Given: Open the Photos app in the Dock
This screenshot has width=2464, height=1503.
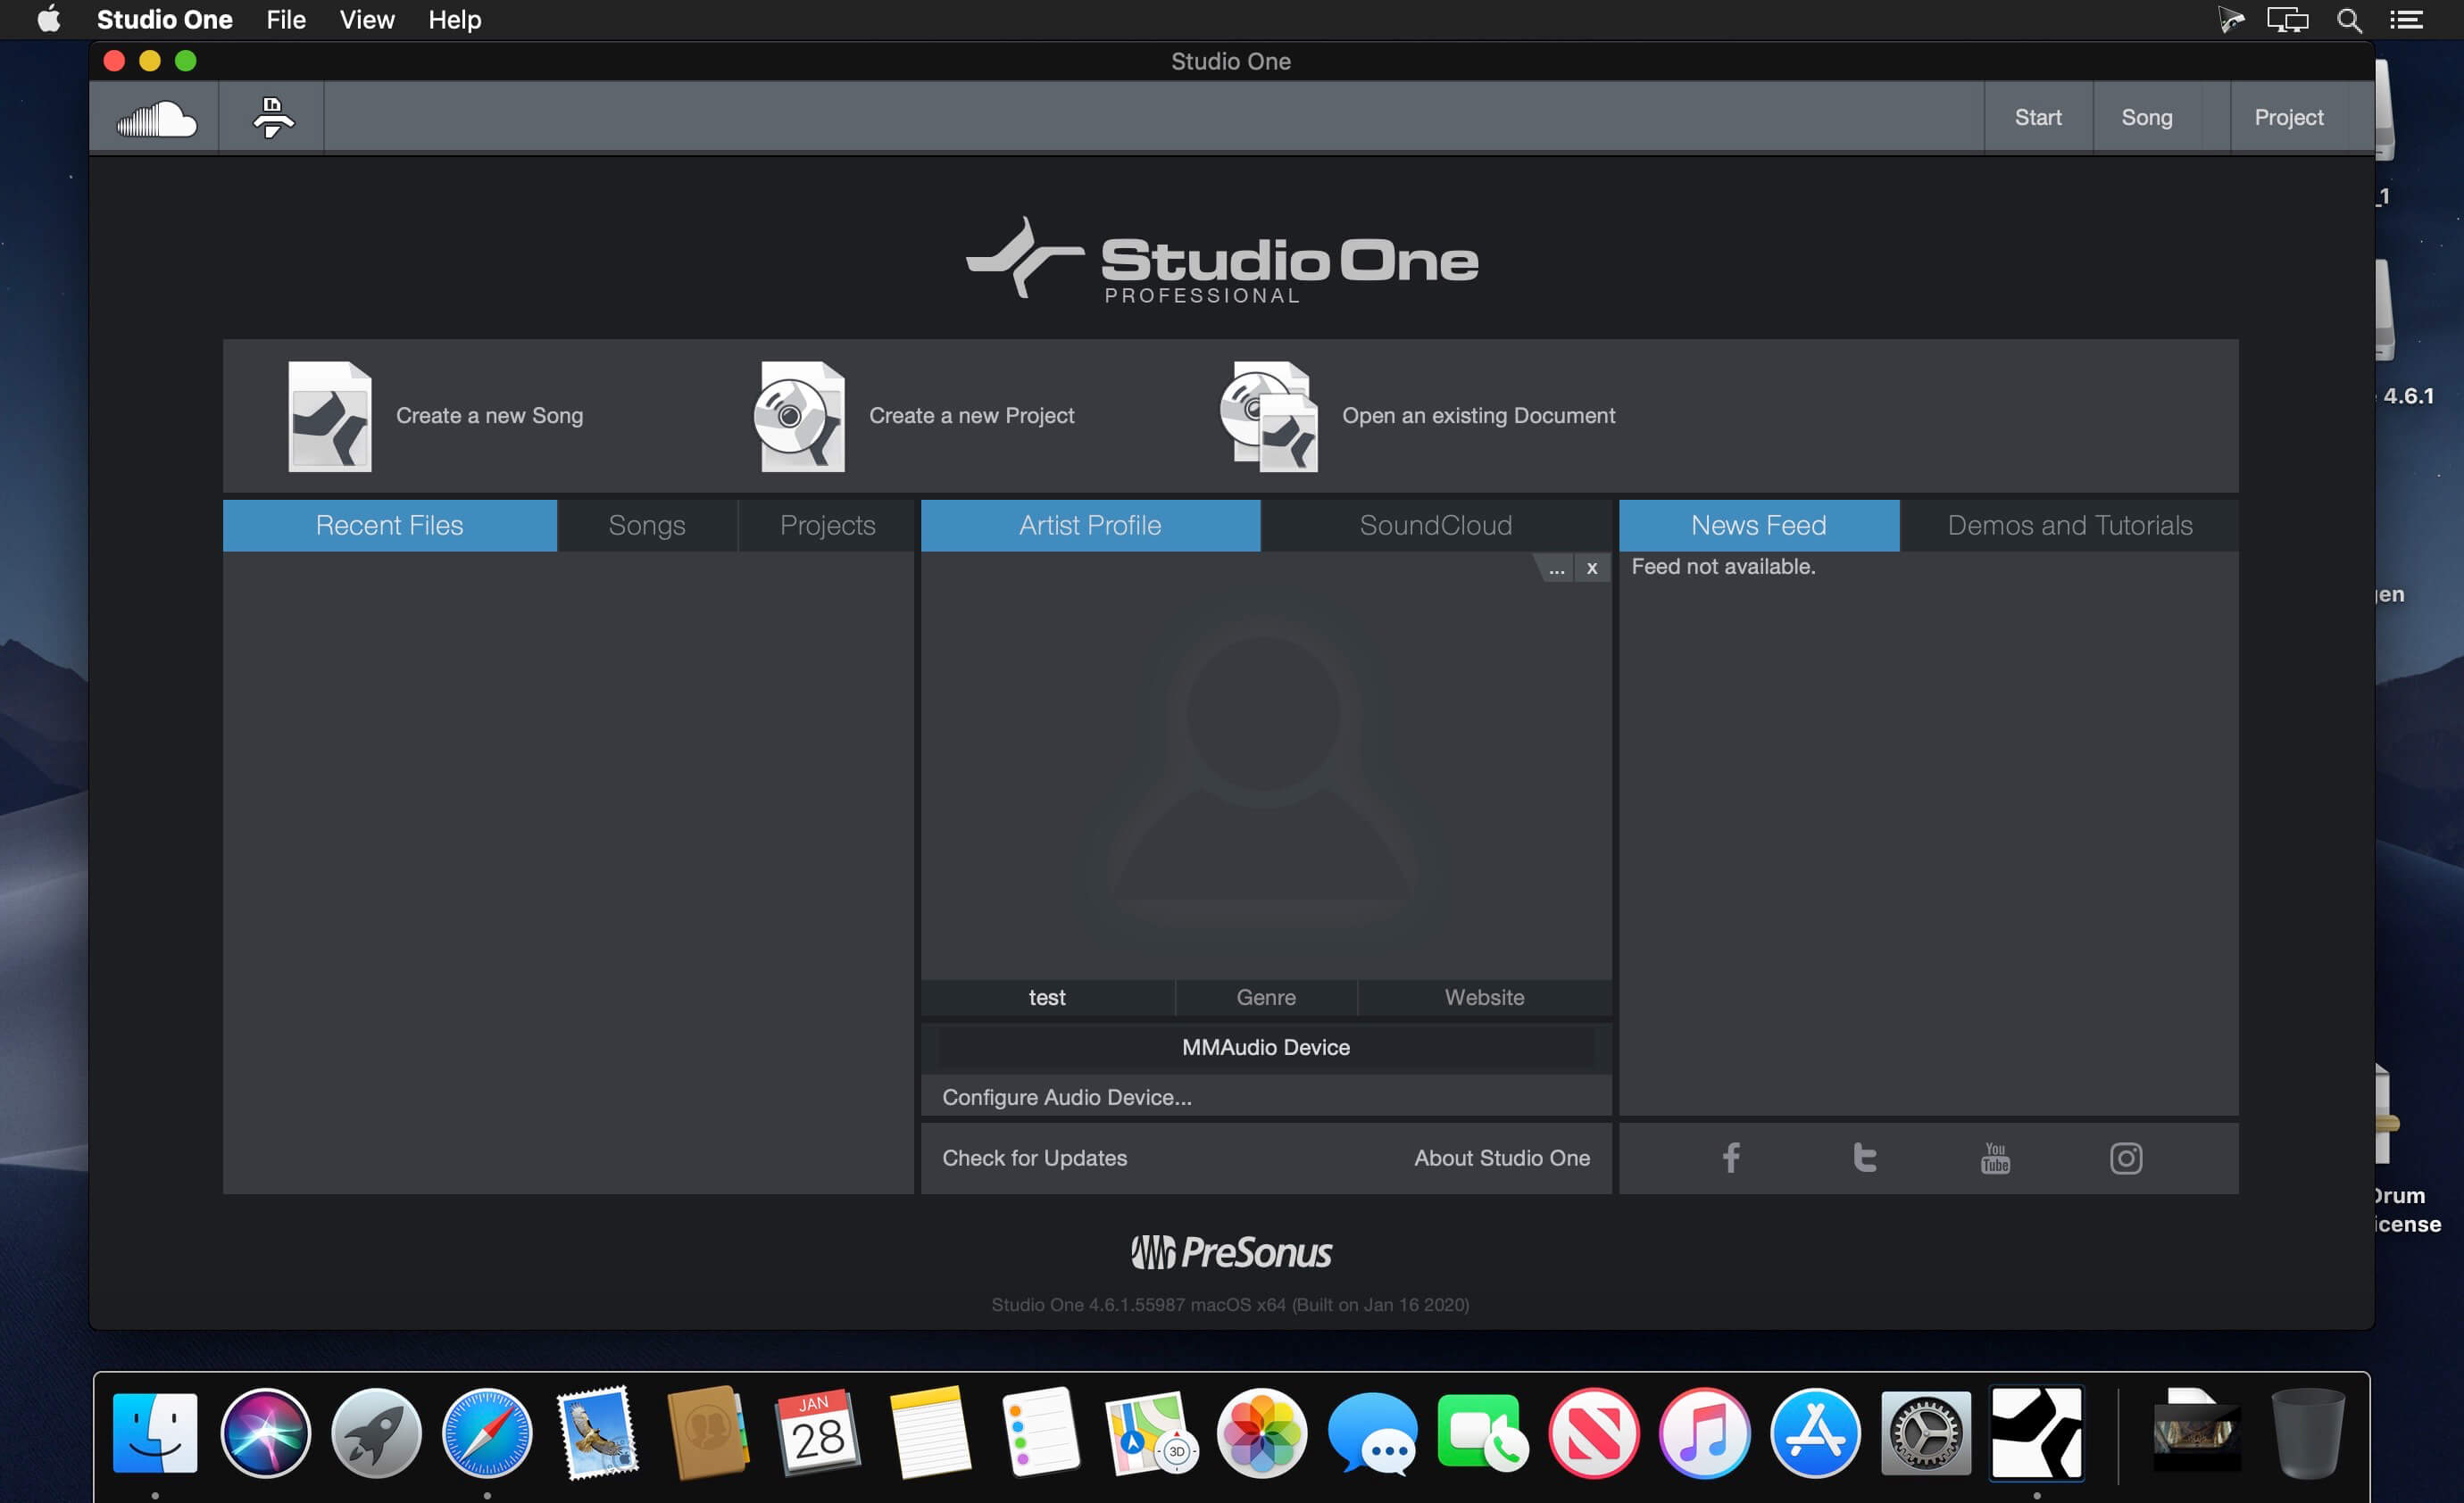Looking at the screenshot, I should click(x=1262, y=1433).
